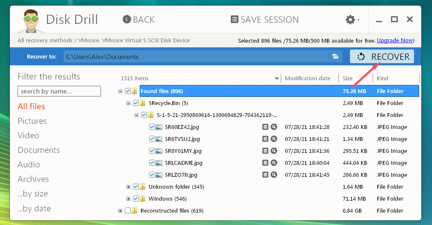Viewport: 432px width, 225px height.
Task: Preview $R6TVSU2.jpg with magnifier icon
Action: point(274,139)
